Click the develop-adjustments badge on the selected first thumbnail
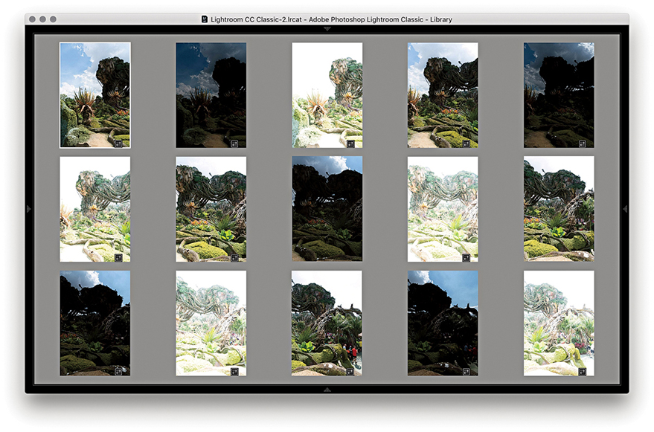Viewport: 654px width, 432px height. click(118, 143)
